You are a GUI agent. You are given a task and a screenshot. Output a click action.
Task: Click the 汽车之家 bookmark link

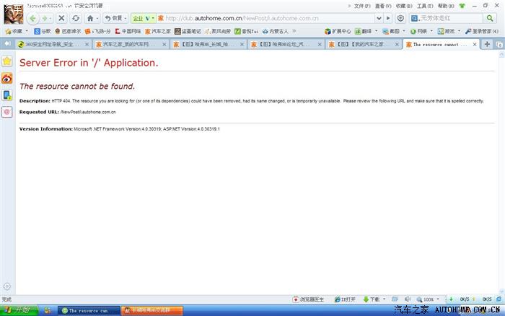click(x=158, y=31)
